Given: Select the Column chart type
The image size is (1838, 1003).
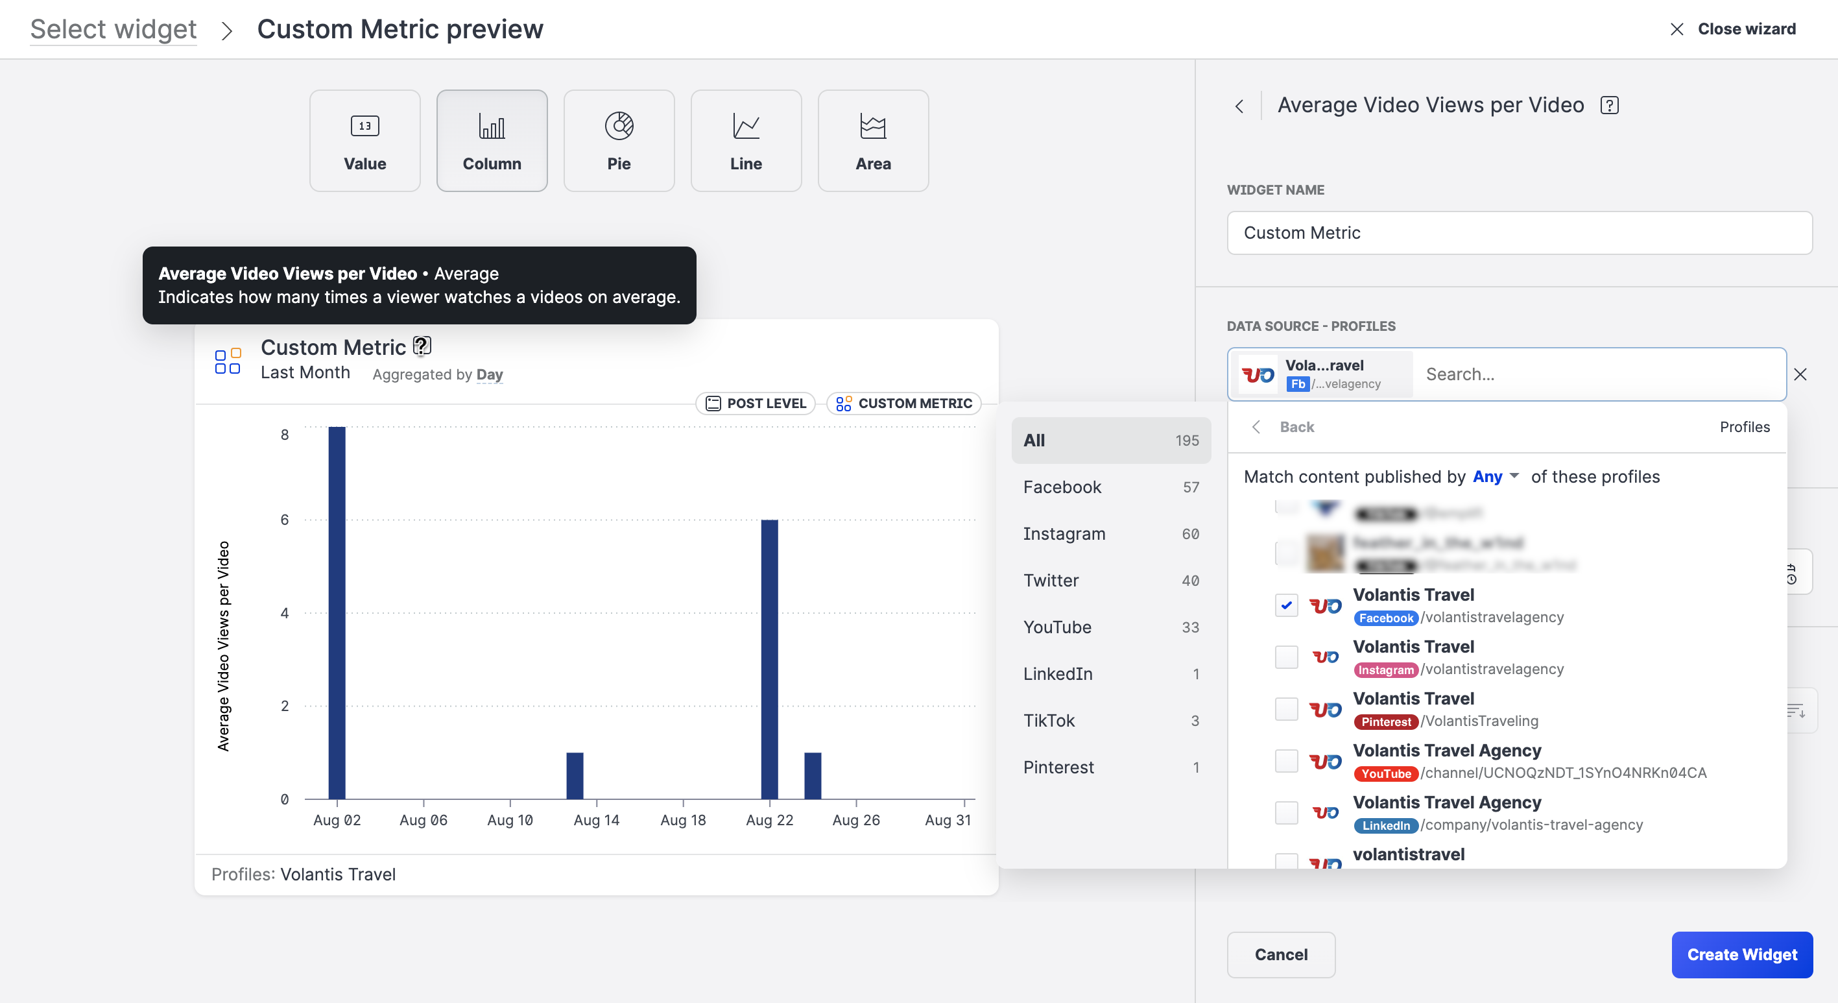Looking at the screenshot, I should [492, 140].
